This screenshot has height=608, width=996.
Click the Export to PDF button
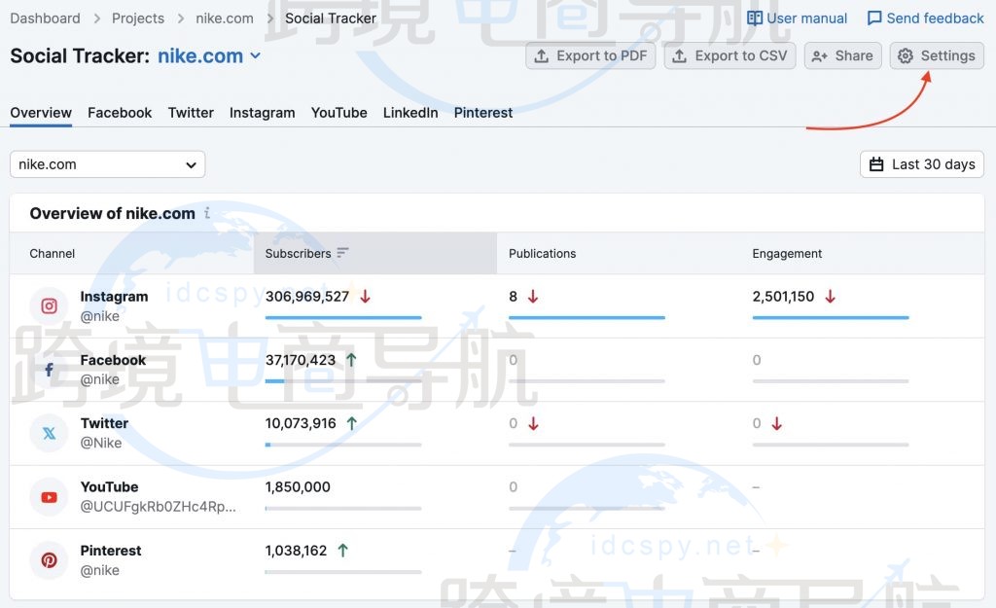[x=590, y=56]
